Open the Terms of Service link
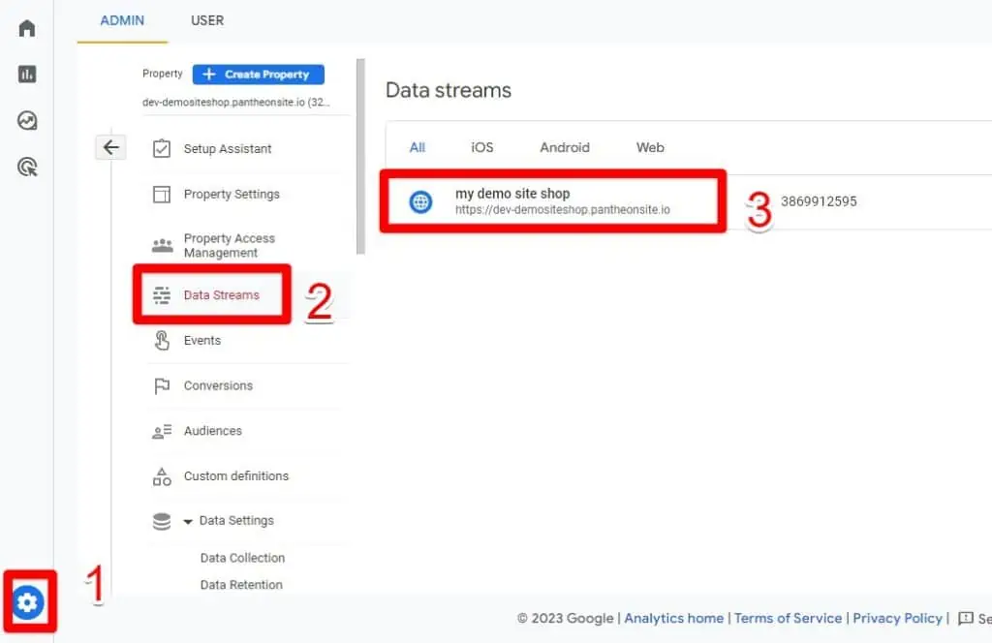The height and width of the screenshot is (643, 992). point(788,618)
